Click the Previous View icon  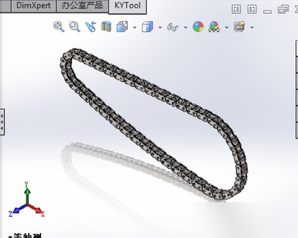(x=91, y=27)
